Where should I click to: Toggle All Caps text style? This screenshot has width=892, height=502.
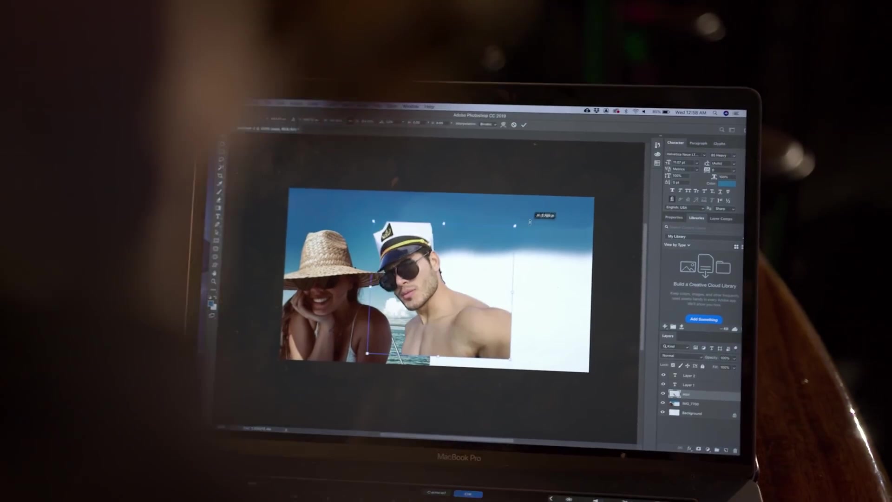coord(688,191)
